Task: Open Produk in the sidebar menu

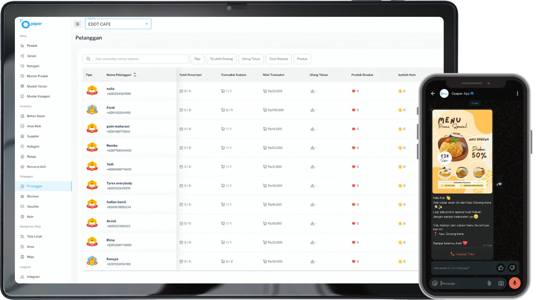Action: point(32,46)
